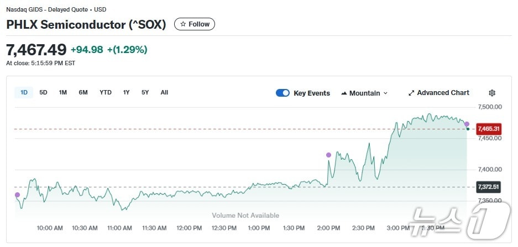The height and width of the screenshot is (247, 518).
Task: Click the key event dot at chart end
Action: click(467, 124)
